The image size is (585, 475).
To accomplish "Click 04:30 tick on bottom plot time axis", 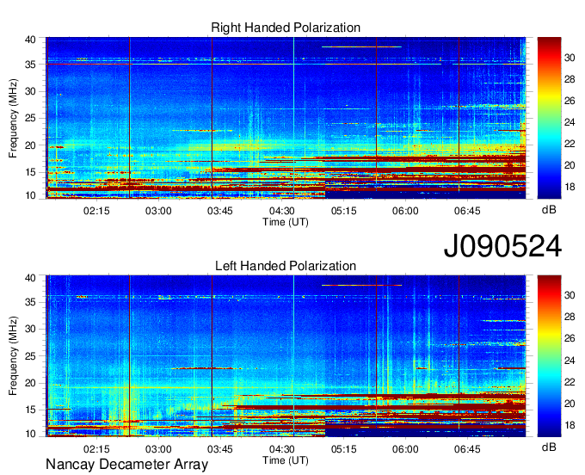I will click(282, 449).
